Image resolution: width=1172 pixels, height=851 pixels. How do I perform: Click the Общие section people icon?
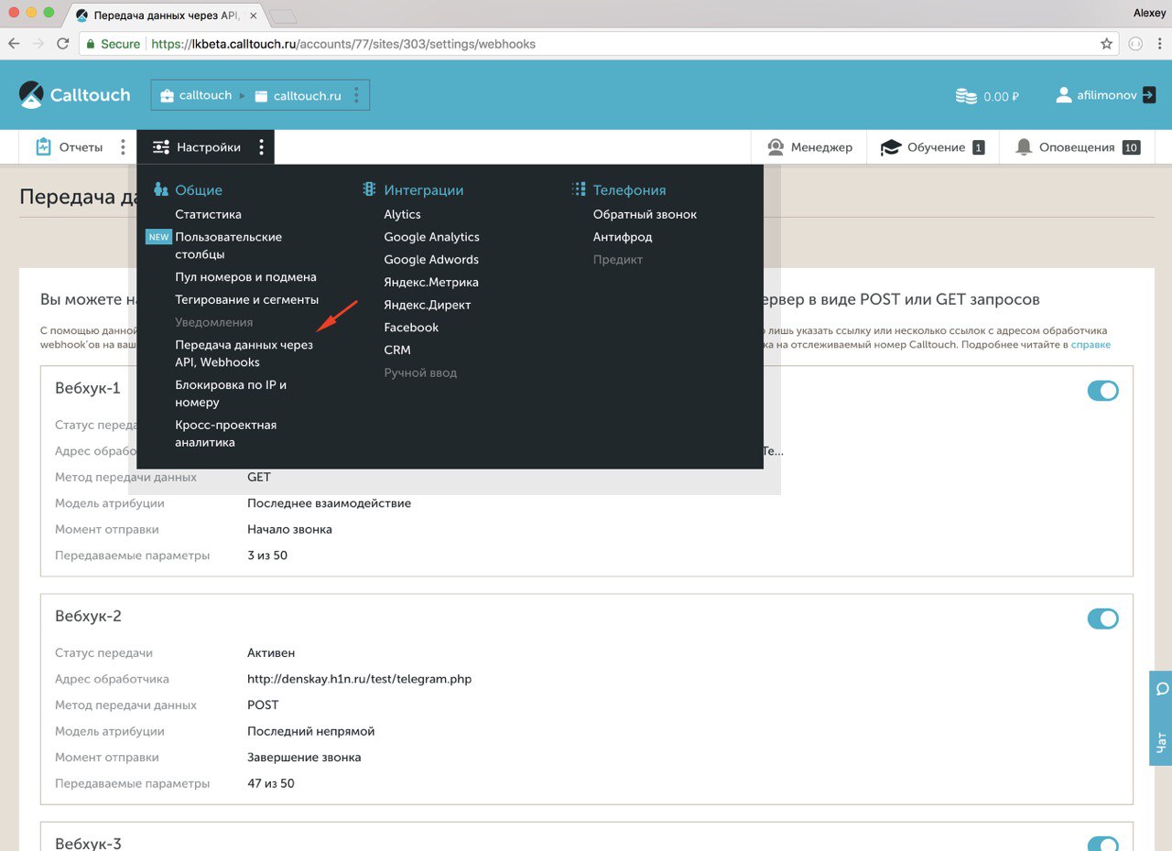pyautogui.click(x=161, y=189)
